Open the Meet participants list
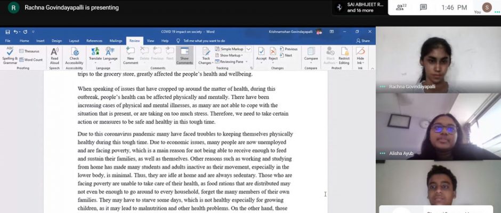 click(401, 7)
